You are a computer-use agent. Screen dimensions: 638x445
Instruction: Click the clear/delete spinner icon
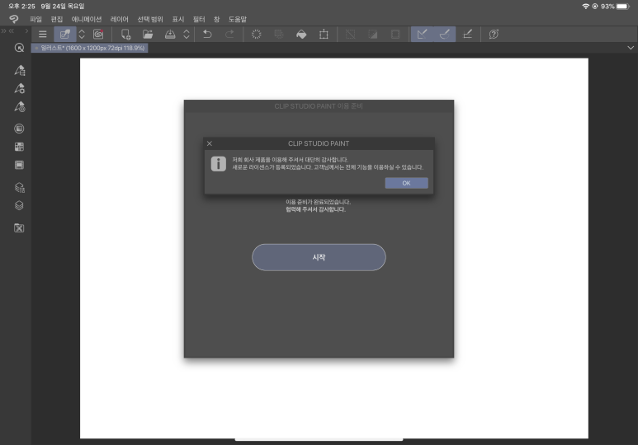(x=257, y=34)
